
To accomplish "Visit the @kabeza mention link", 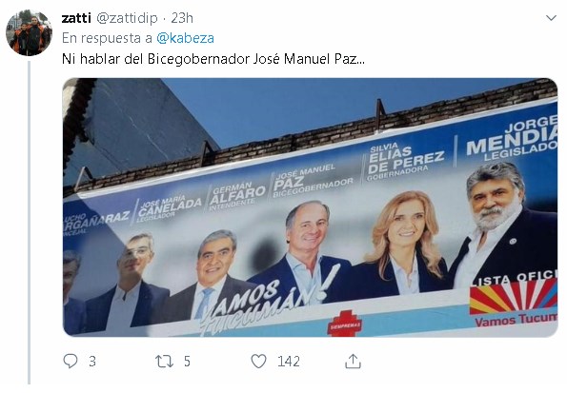I will point(185,38).
